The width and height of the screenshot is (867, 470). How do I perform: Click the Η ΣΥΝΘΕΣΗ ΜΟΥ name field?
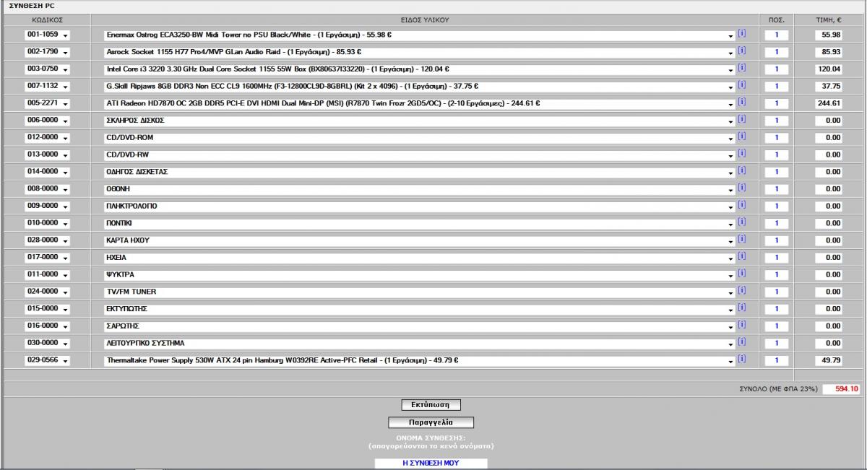[431, 463]
